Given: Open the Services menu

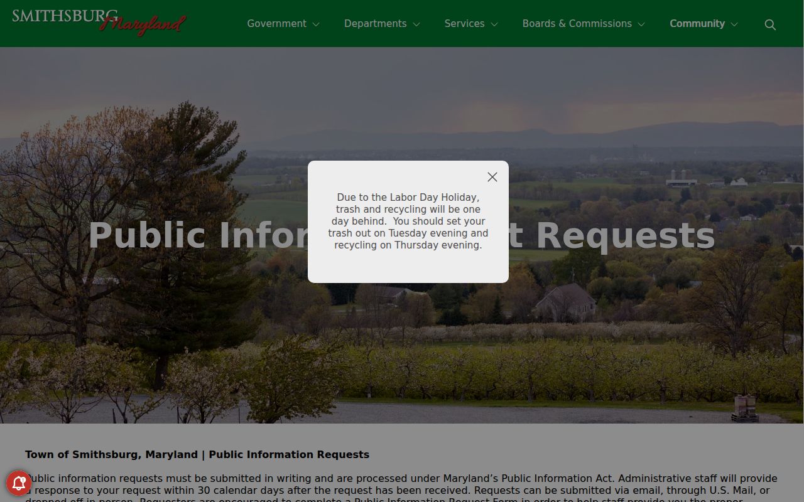Looking at the screenshot, I should point(464,24).
